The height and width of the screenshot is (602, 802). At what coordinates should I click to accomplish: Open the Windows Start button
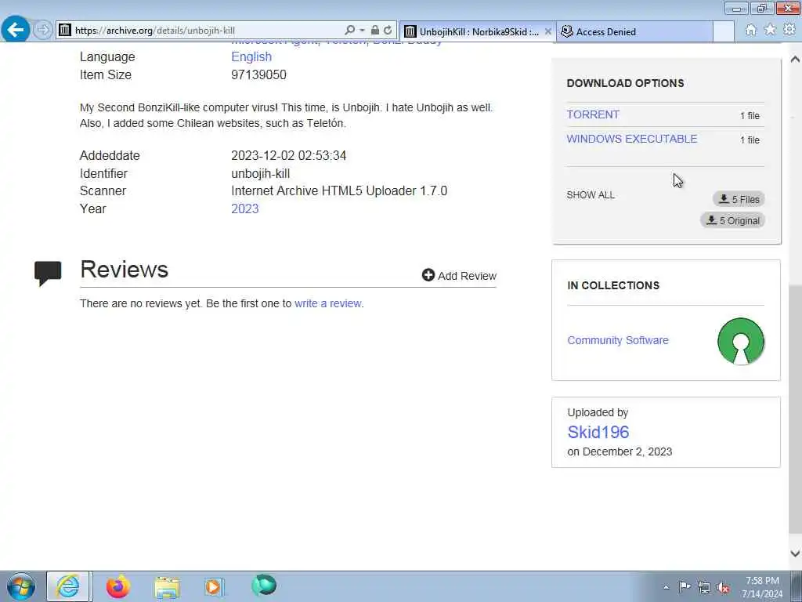coord(21,586)
